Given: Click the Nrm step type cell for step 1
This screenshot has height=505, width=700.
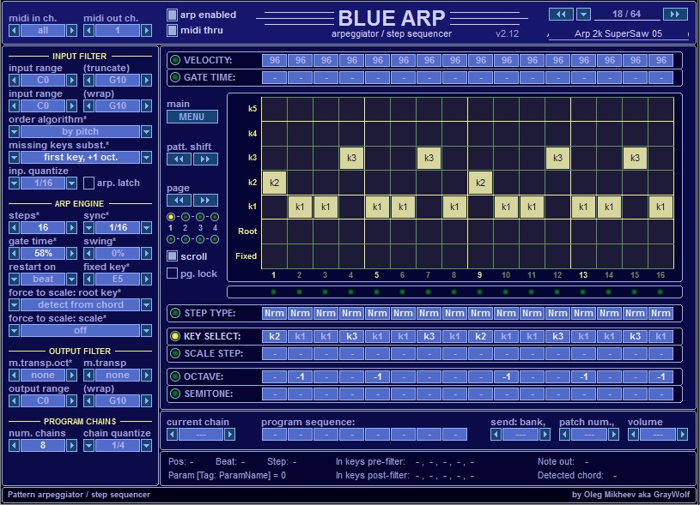Looking at the screenshot, I should point(274,313).
